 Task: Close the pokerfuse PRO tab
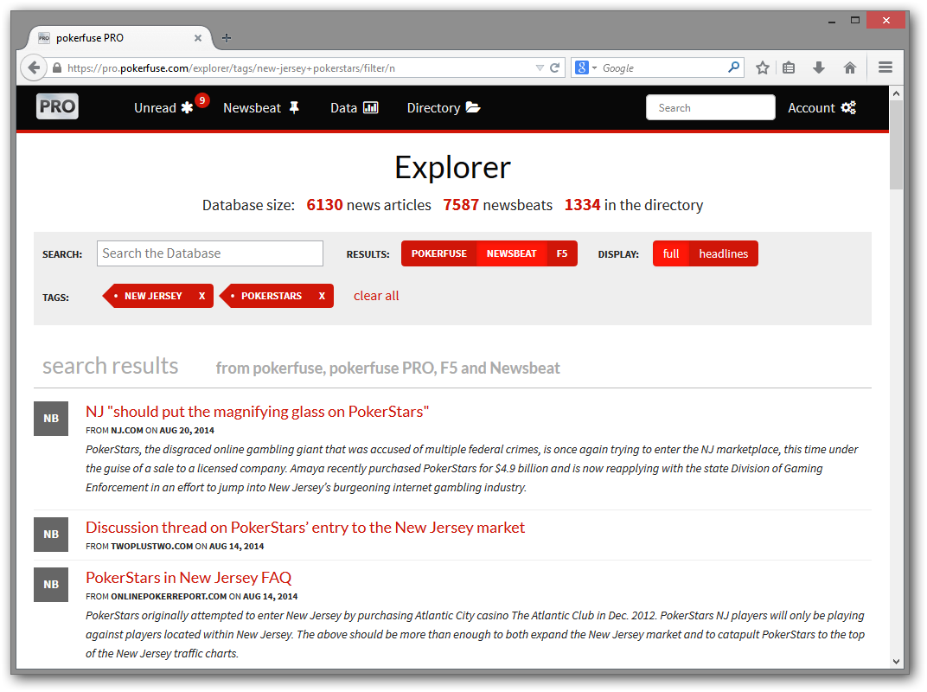coord(197,38)
